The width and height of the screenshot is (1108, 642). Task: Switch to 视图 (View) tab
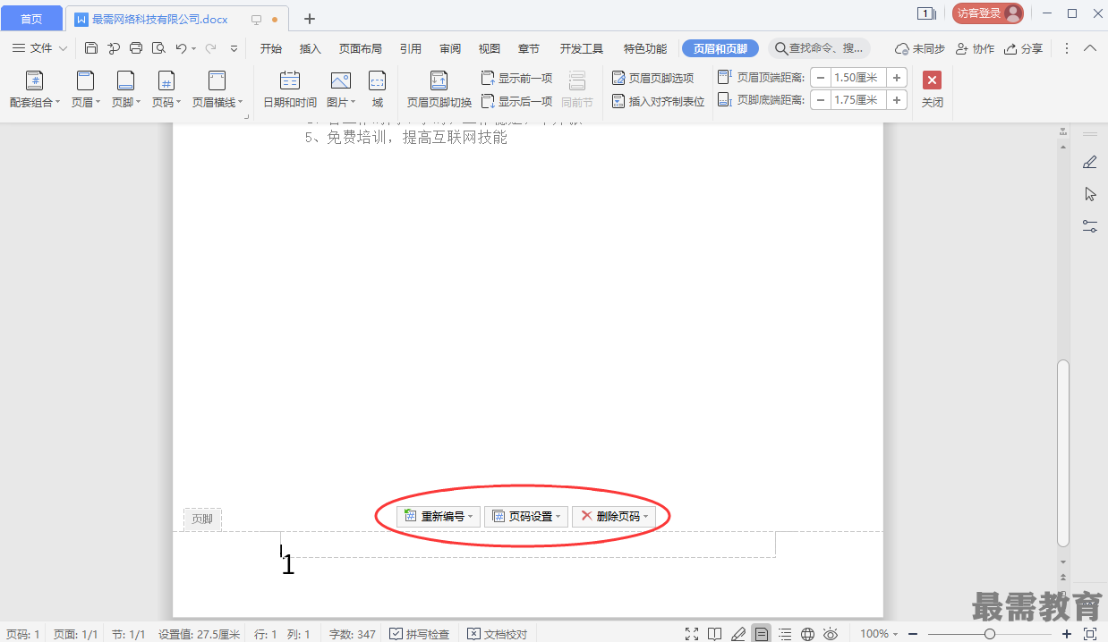[x=490, y=48]
